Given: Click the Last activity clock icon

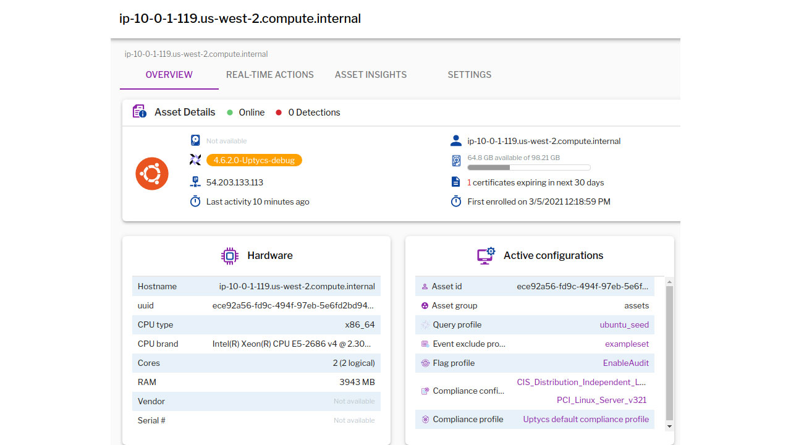Looking at the screenshot, I should pyautogui.click(x=195, y=201).
